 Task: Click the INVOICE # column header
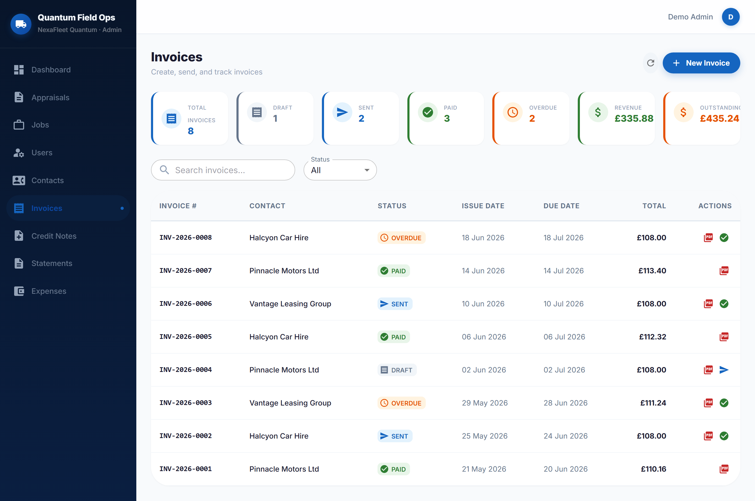coord(178,206)
